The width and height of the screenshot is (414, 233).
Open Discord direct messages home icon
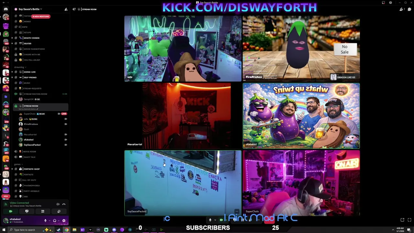(6, 9)
